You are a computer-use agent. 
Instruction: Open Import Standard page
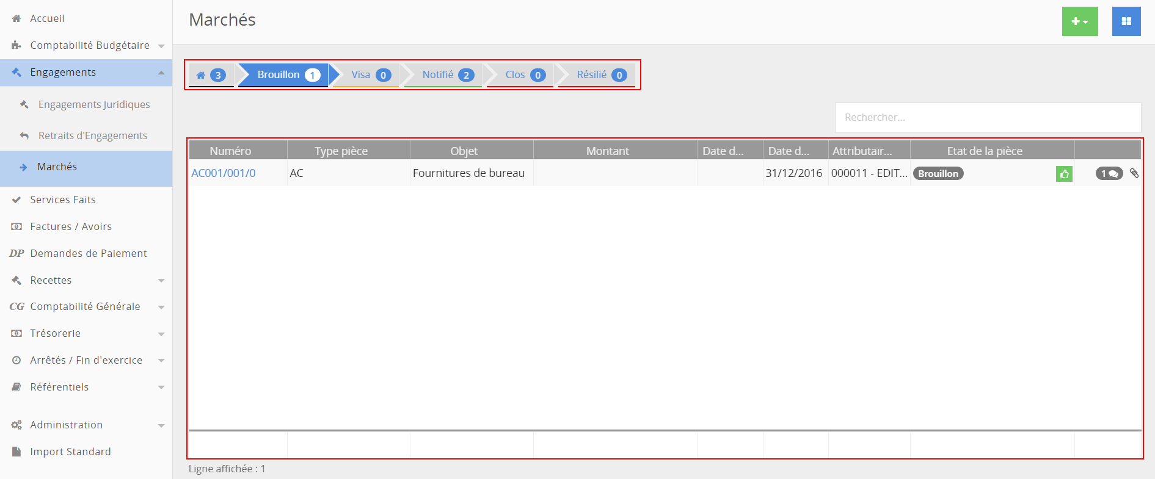[70, 452]
